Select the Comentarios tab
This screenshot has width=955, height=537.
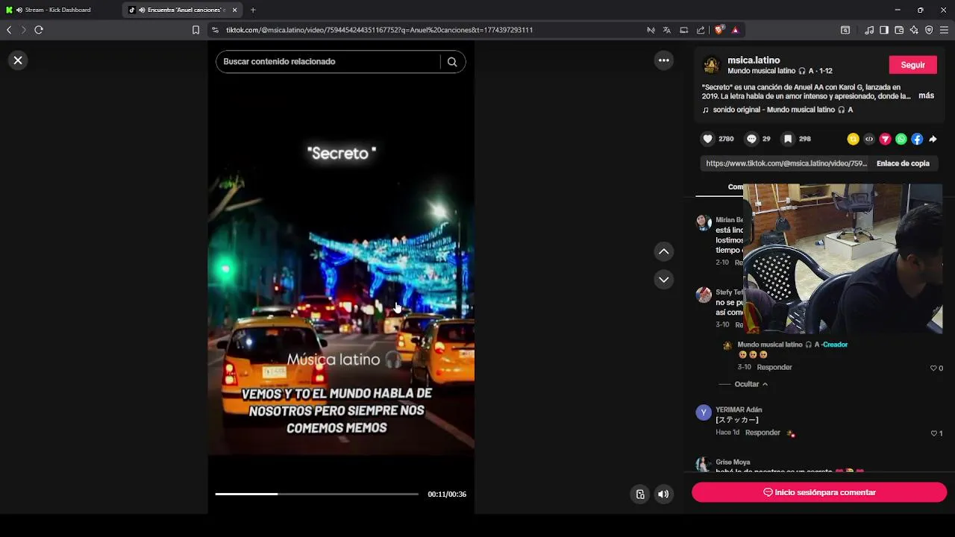pyautogui.click(x=735, y=186)
